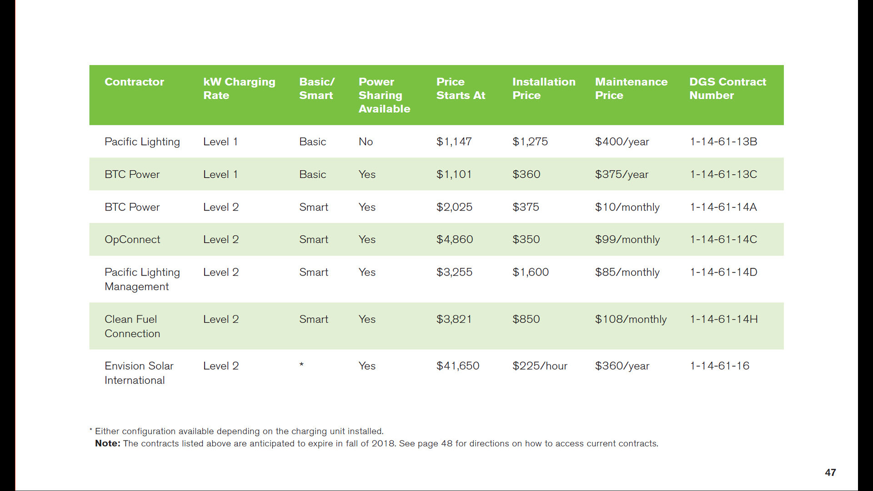Select the kW Charging Rate header
873x491 pixels.
pyautogui.click(x=239, y=89)
